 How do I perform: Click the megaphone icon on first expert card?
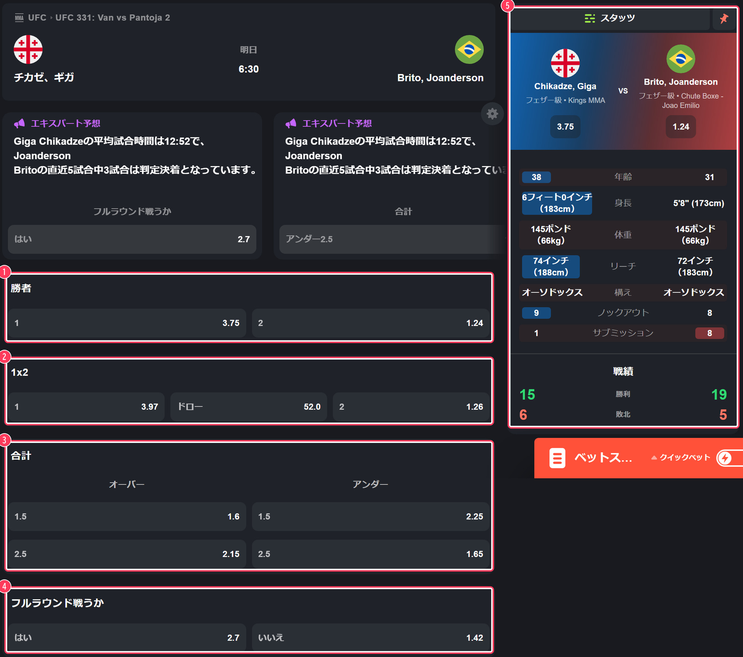(19, 123)
